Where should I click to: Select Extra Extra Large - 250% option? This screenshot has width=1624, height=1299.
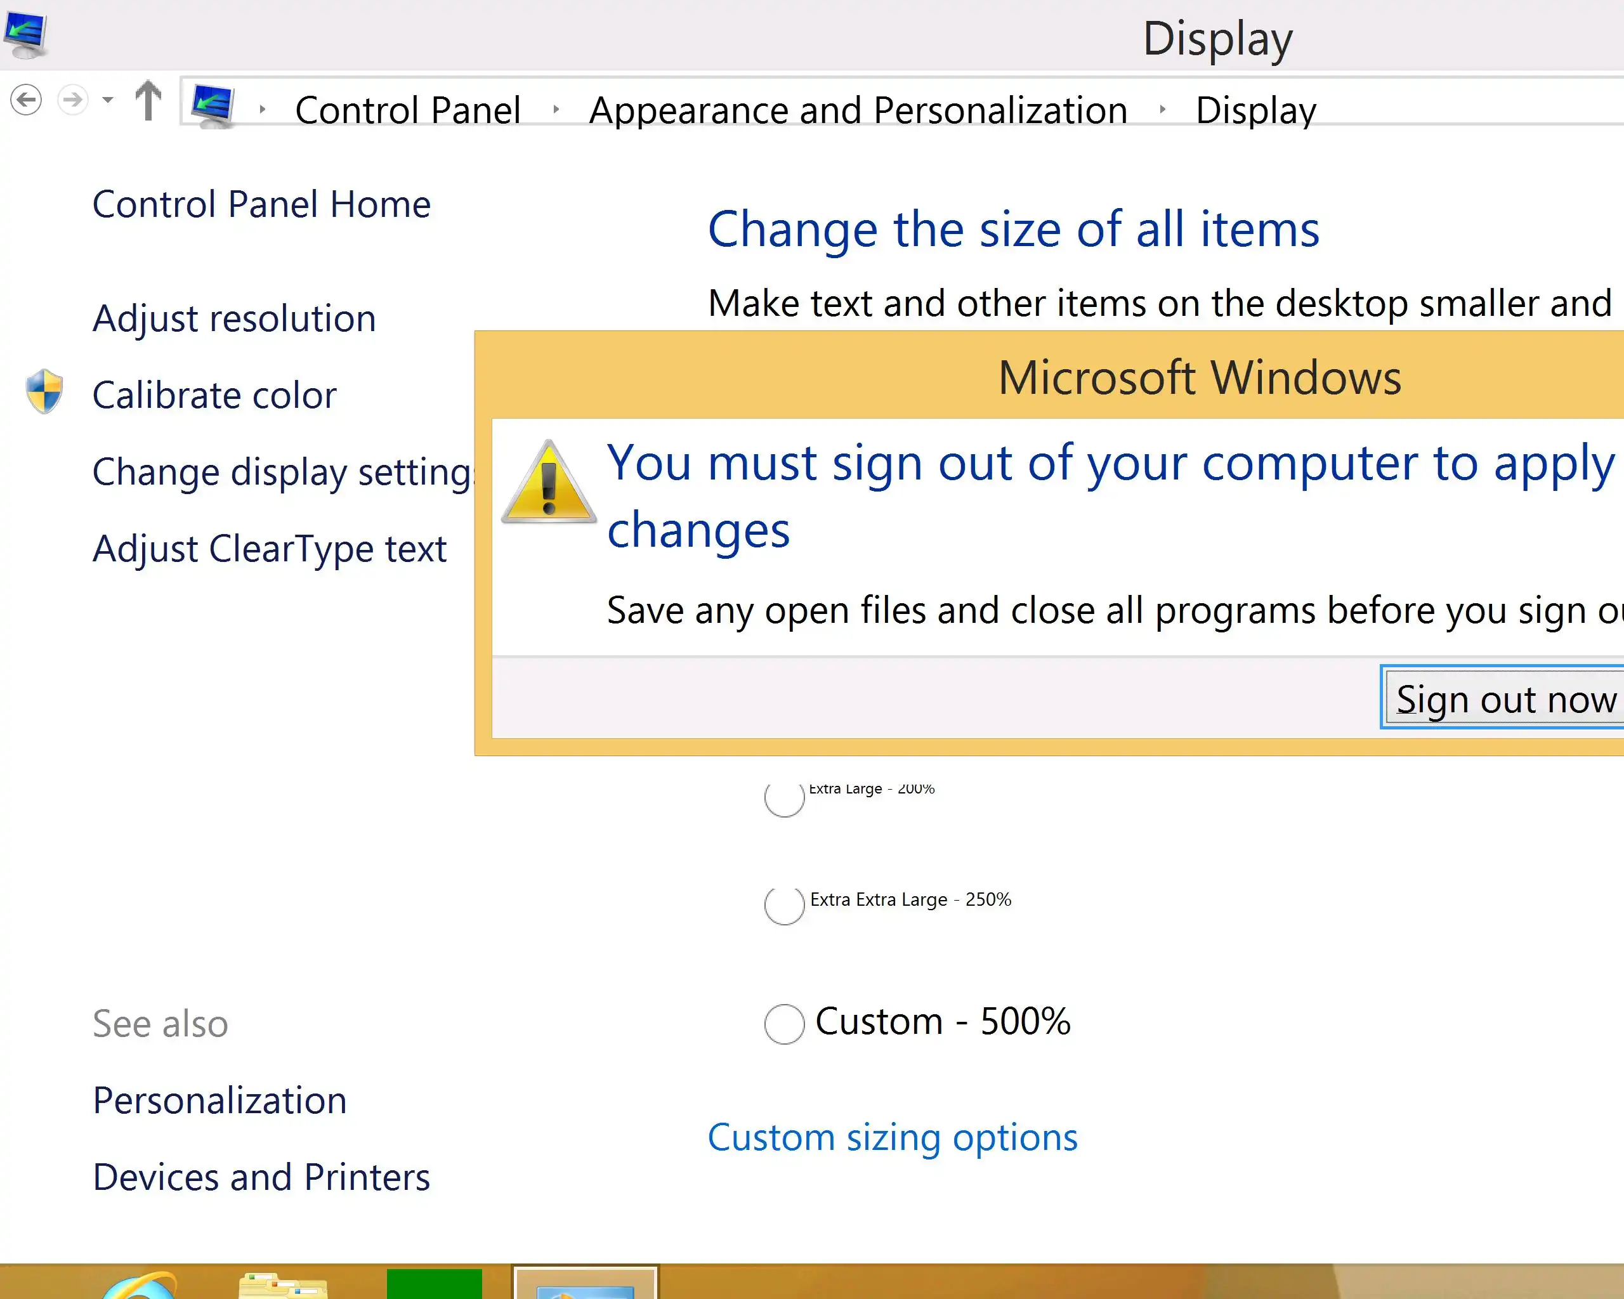784,904
